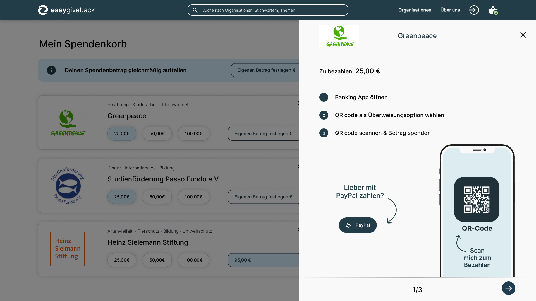Viewport: 536px width, 301px height.
Task: Click the 'Tierschutz' tag on Sielmann card
Action: point(149,231)
